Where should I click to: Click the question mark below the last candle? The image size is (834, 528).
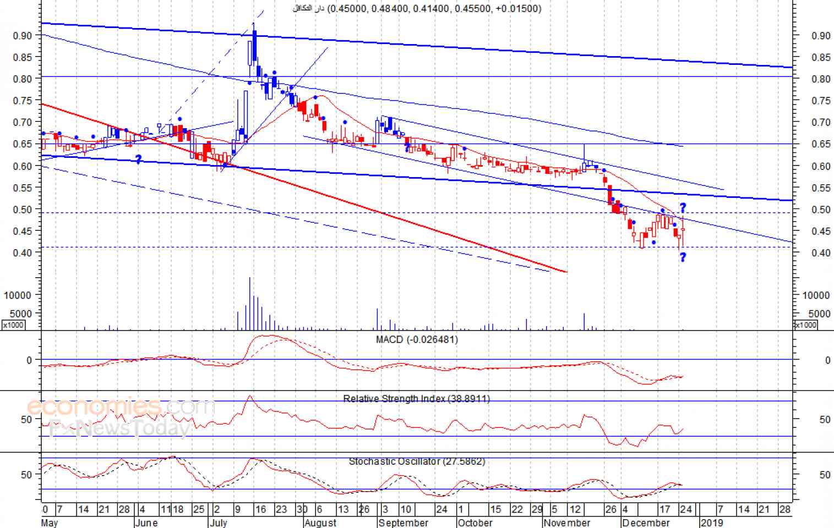click(683, 257)
